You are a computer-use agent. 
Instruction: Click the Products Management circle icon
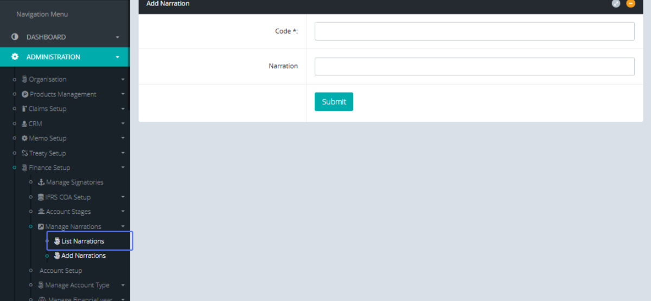[25, 94]
